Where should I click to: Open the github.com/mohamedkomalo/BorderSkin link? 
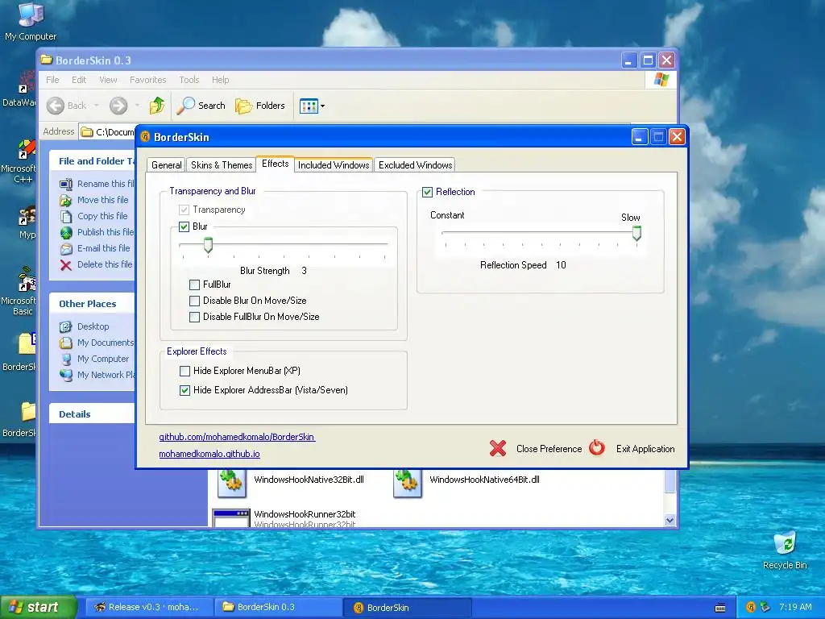(x=237, y=437)
